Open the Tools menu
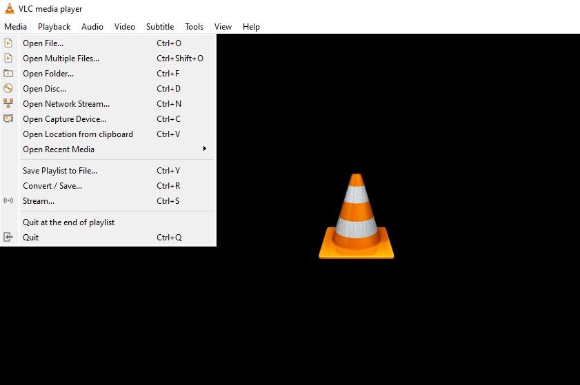The image size is (580, 385). coord(194,27)
